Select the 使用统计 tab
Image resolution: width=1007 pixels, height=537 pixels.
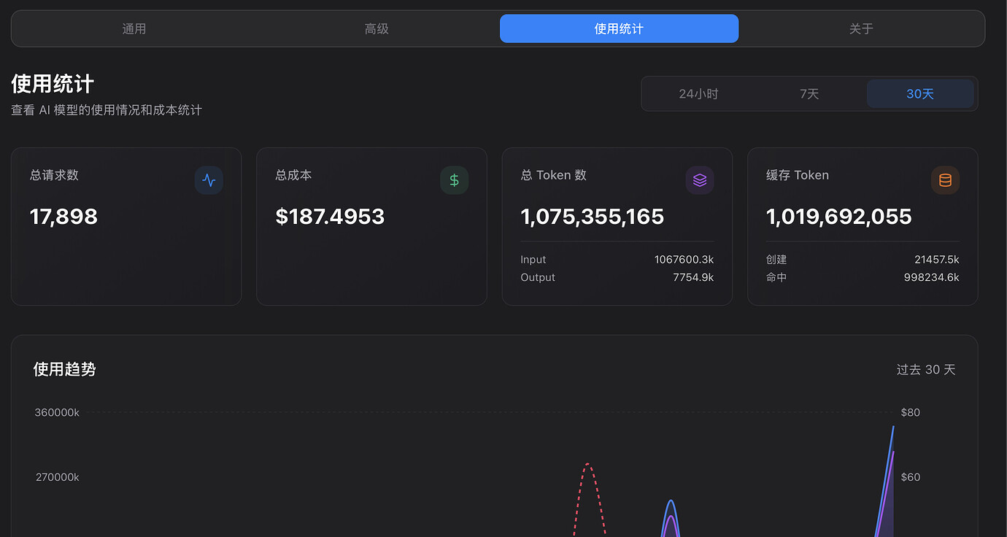pyautogui.click(x=619, y=28)
